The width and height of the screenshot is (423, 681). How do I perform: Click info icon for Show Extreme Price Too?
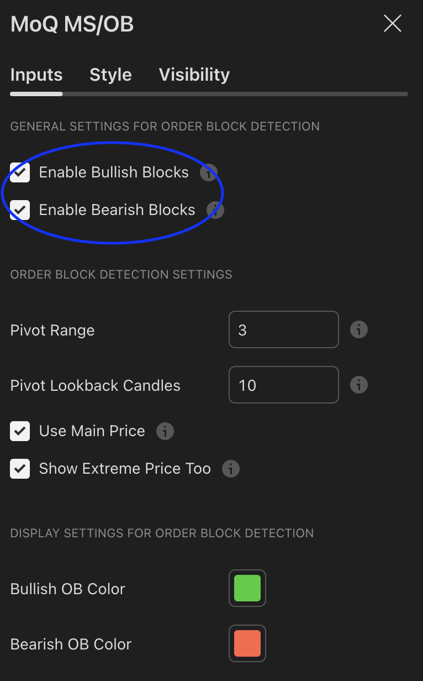point(230,469)
